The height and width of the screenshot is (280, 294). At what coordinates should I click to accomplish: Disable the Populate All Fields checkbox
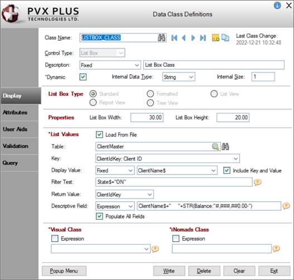coord(99,216)
